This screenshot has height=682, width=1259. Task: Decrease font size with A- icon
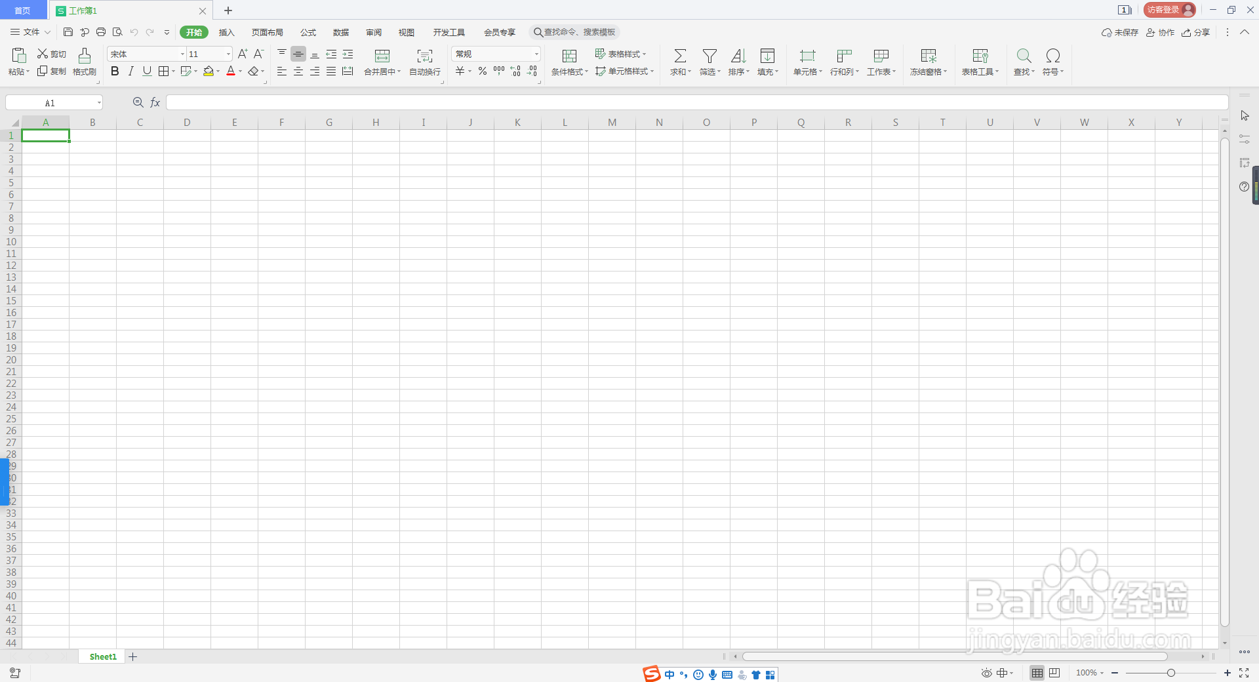(x=259, y=54)
